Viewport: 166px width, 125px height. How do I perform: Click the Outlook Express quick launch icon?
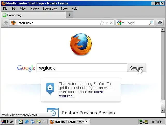coord(32,122)
